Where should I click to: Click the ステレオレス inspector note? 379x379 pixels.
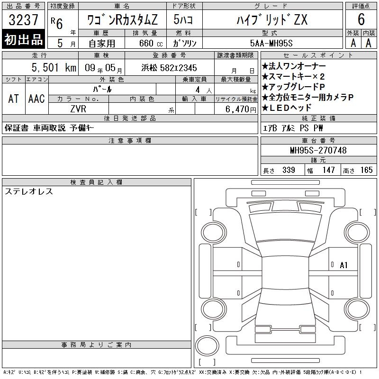coord(29,191)
